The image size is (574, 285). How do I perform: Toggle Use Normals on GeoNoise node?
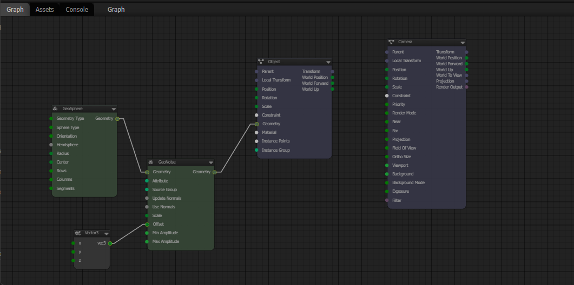pos(147,207)
